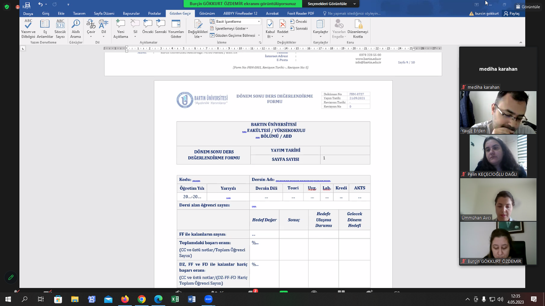Expand Seçenekleri Görüntüle sharing options
The width and height of the screenshot is (545, 306).
pyautogui.click(x=329, y=4)
